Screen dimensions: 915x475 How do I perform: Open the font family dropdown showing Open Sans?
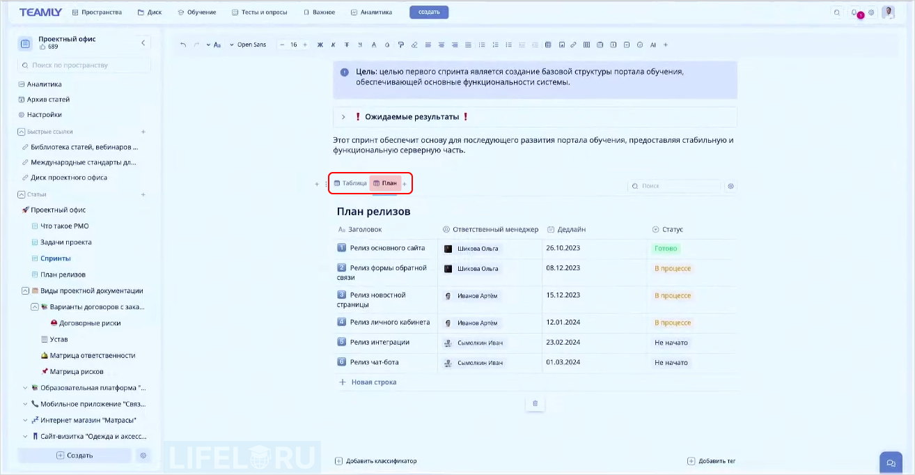(251, 44)
